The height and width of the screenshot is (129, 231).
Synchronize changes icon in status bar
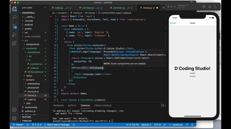coord(28,125)
